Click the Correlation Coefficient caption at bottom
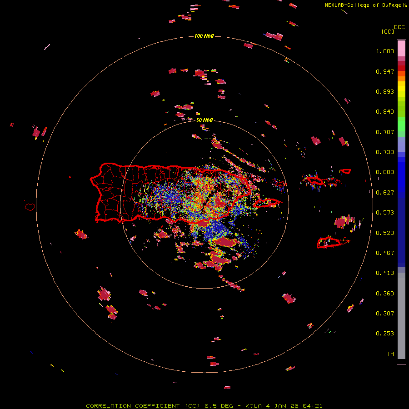This screenshot has height=409, width=409. (204, 406)
